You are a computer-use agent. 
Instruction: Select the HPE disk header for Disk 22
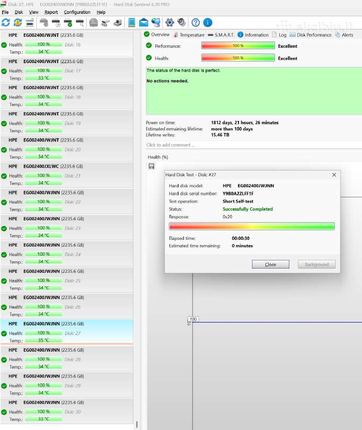[x=46, y=193]
